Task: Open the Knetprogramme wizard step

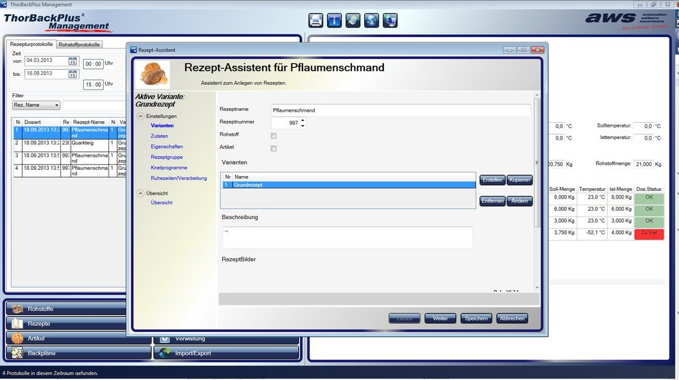Action: pyautogui.click(x=169, y=167)
